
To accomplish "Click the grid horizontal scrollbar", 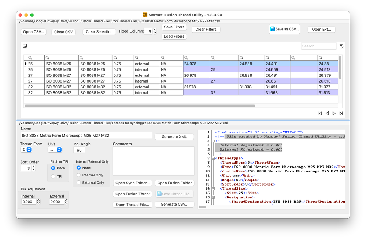I will coord(140,106).
